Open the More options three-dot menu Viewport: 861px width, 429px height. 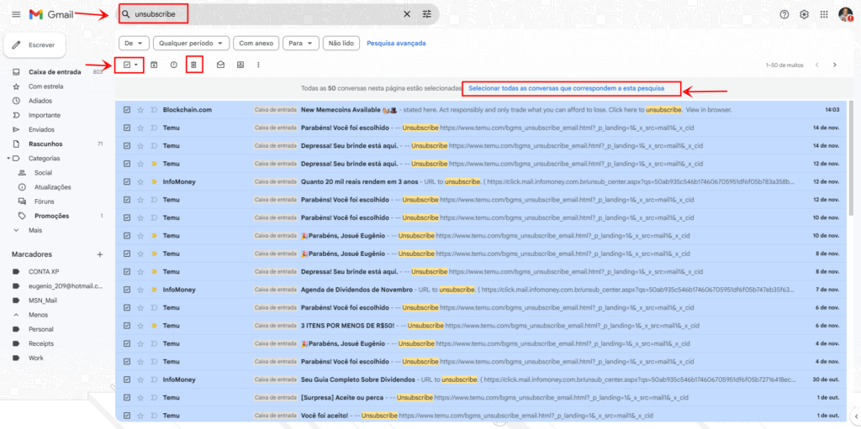(259, 65)
